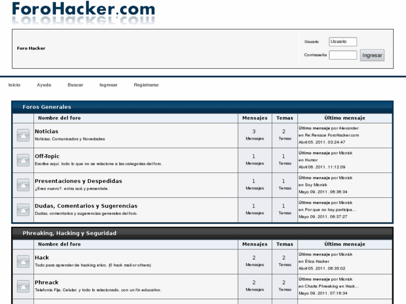Open the Noticias forum
Screen dimensions: 406x304
46,132
